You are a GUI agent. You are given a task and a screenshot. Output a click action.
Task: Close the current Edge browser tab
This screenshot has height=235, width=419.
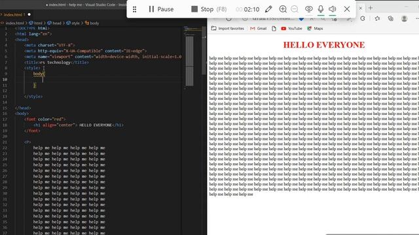point(360,8)
